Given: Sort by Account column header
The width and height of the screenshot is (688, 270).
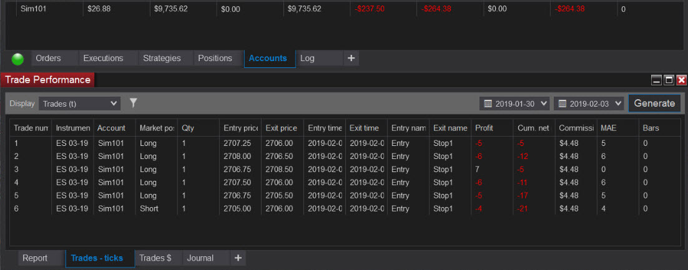Looking at the screenshot, I should [114, 128].
